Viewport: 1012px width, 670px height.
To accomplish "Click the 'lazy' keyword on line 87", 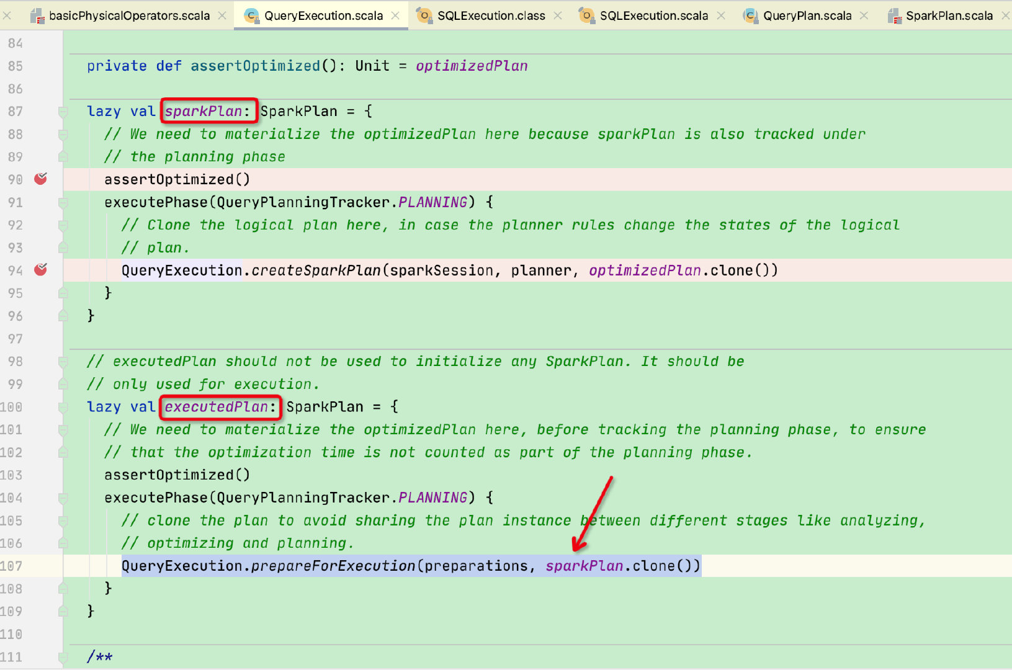I will (x=104, y=111).
